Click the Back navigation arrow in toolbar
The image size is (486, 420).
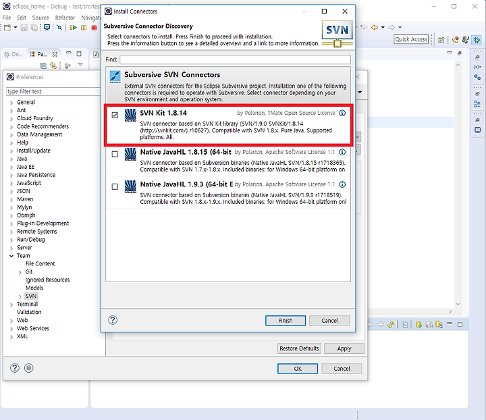375,28
